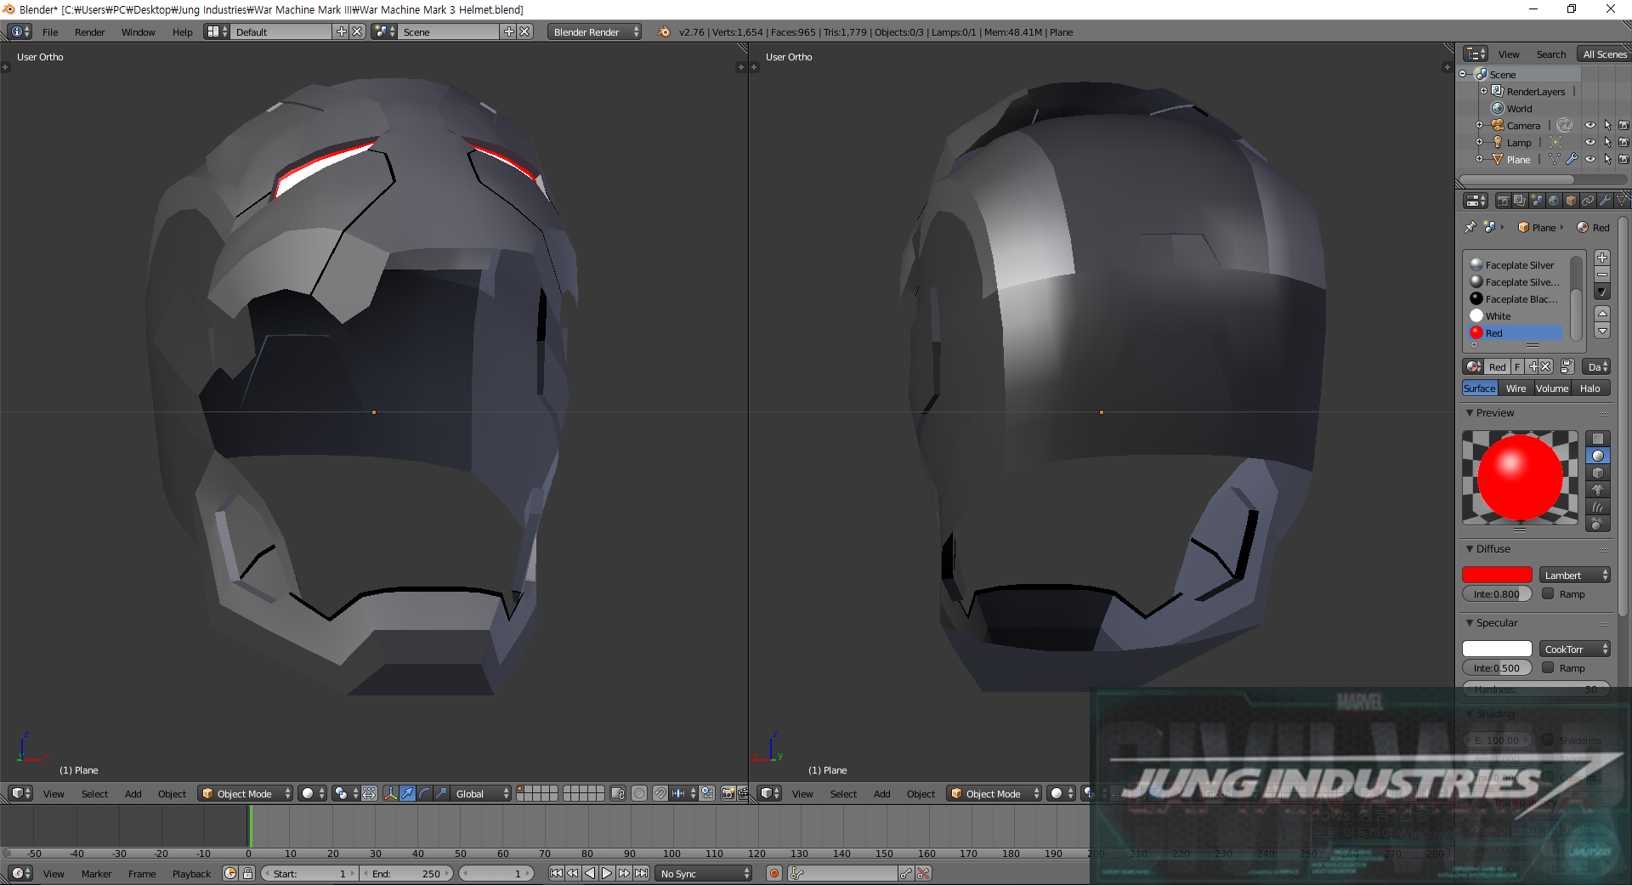1632x885 pixels.
Task: Toggle Camera selectability cursor in outliner
Action: point(1607,125)
